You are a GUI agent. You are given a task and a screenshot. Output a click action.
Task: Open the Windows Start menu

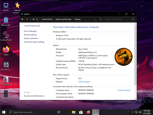pyautogui.click(x=4, y=112)
